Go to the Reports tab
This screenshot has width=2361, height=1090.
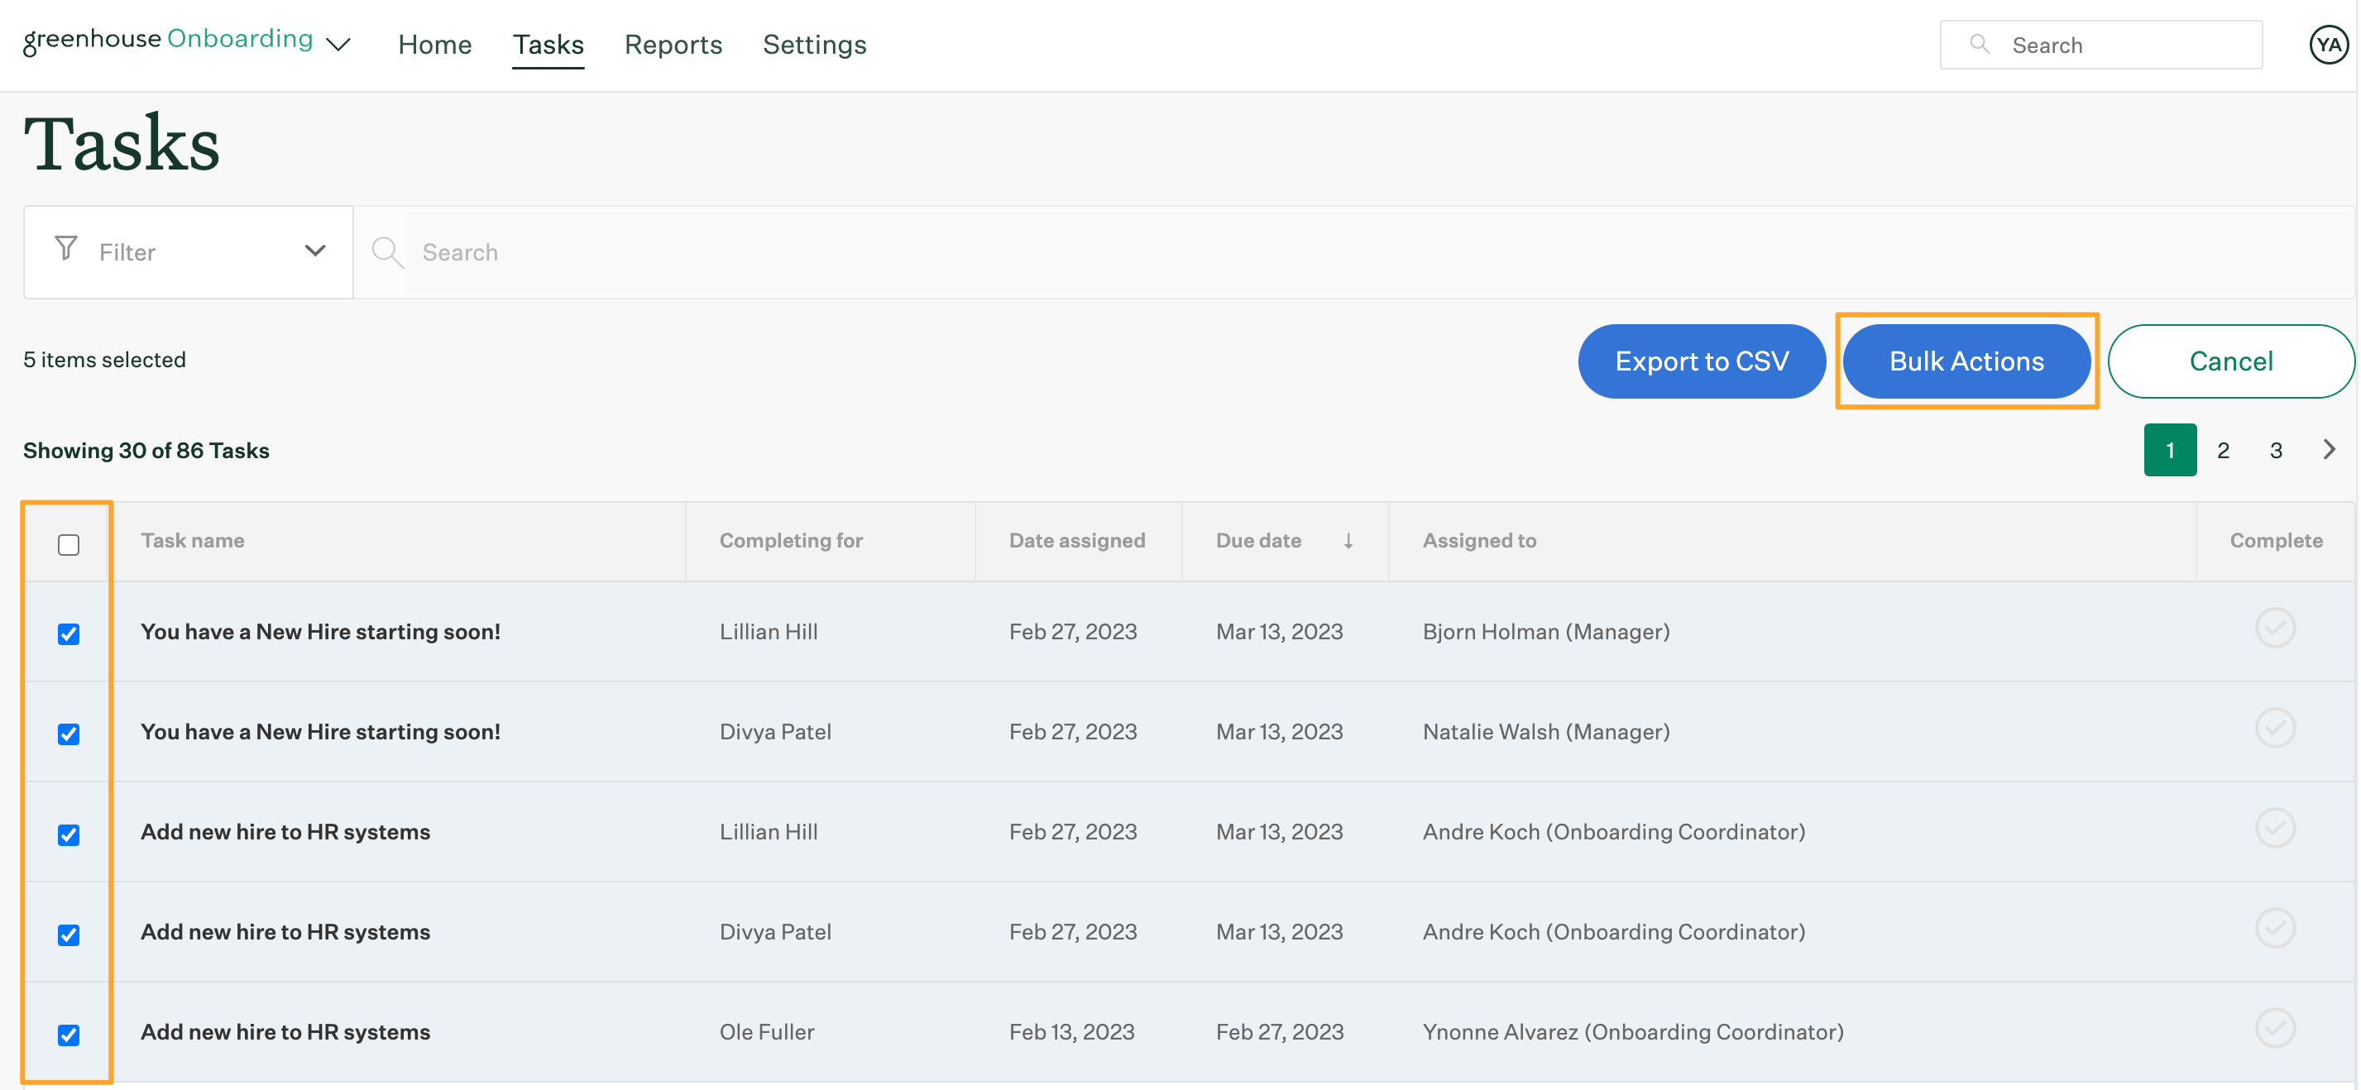tap(673, 44)
